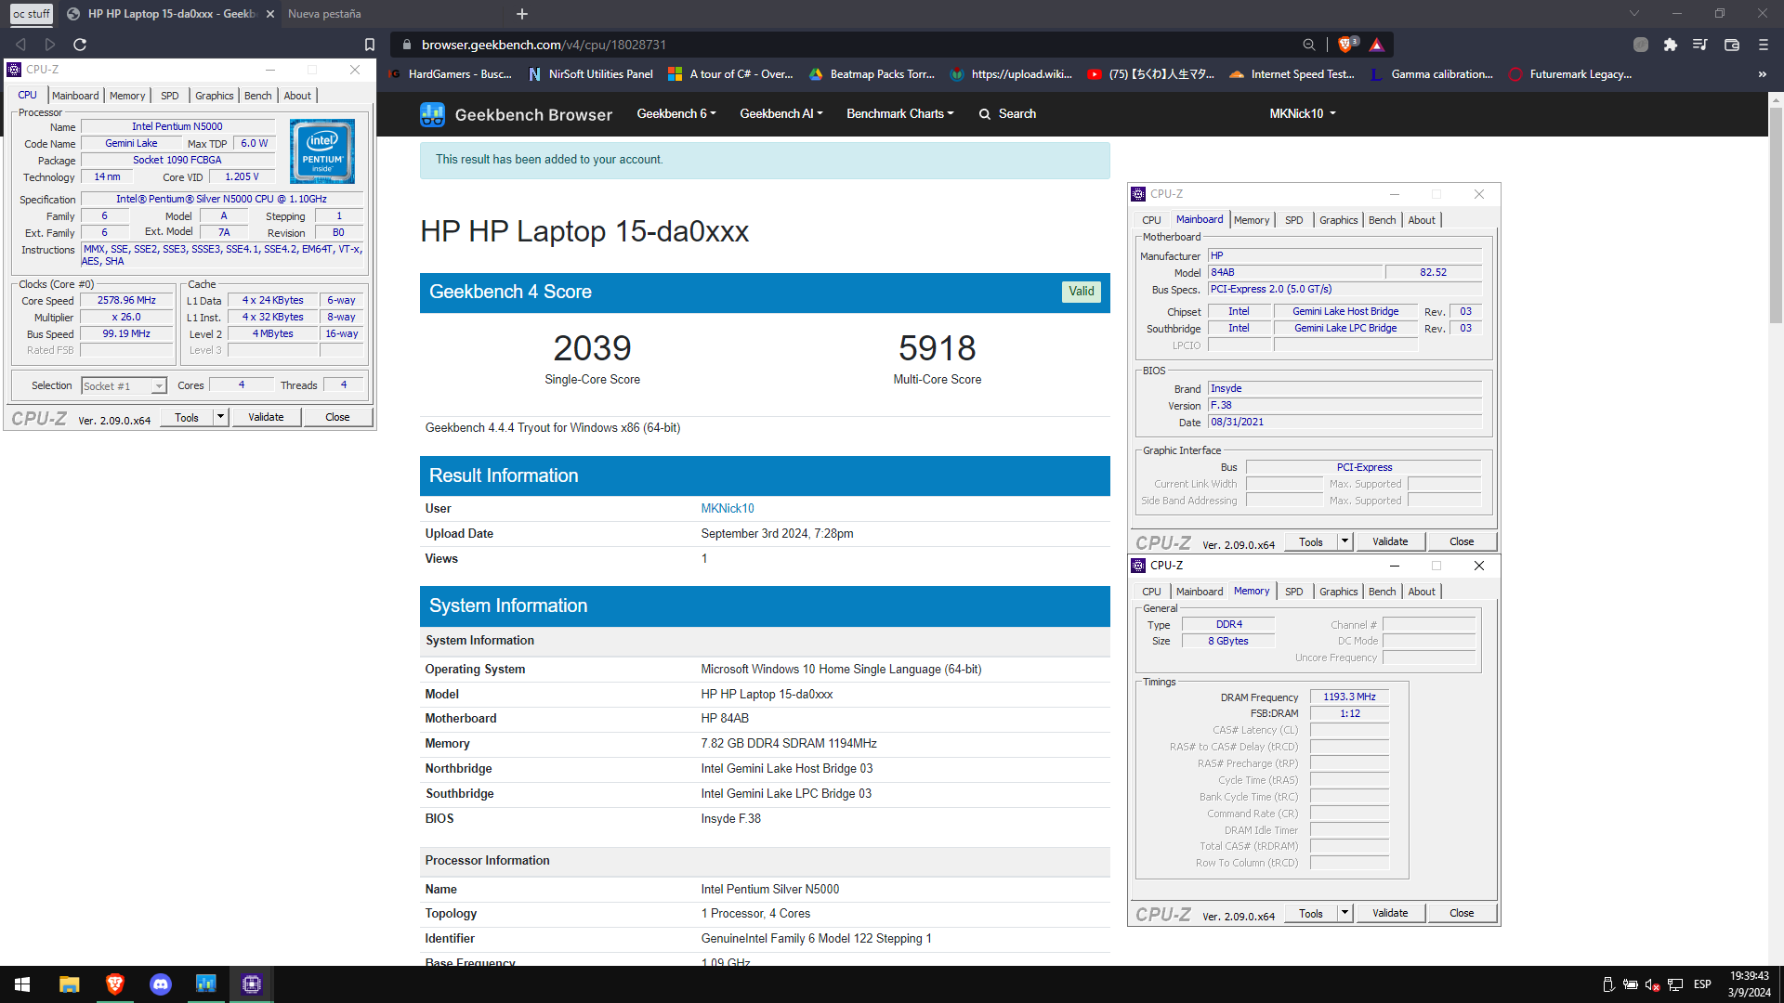Screen dimensions: 1784x1003
Task: Click the Valid badge on Geekbench score
Action: coord(1082,291)
